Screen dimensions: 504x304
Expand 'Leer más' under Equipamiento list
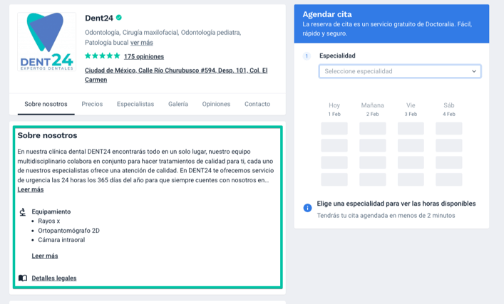click(45, 256)
